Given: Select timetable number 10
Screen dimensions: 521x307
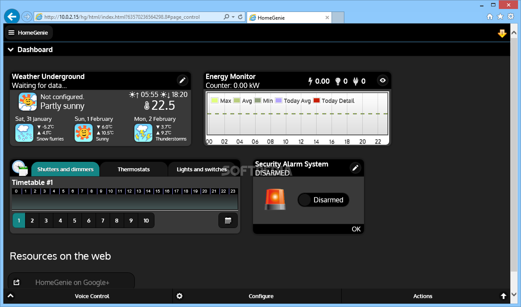Looking at the screenshot, I should [146, 220].
